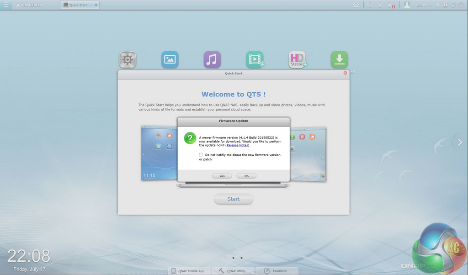468x275 pixels.
Task: Open the search magnifier icon
Action: pyautogui.click(x=437, y=5)
